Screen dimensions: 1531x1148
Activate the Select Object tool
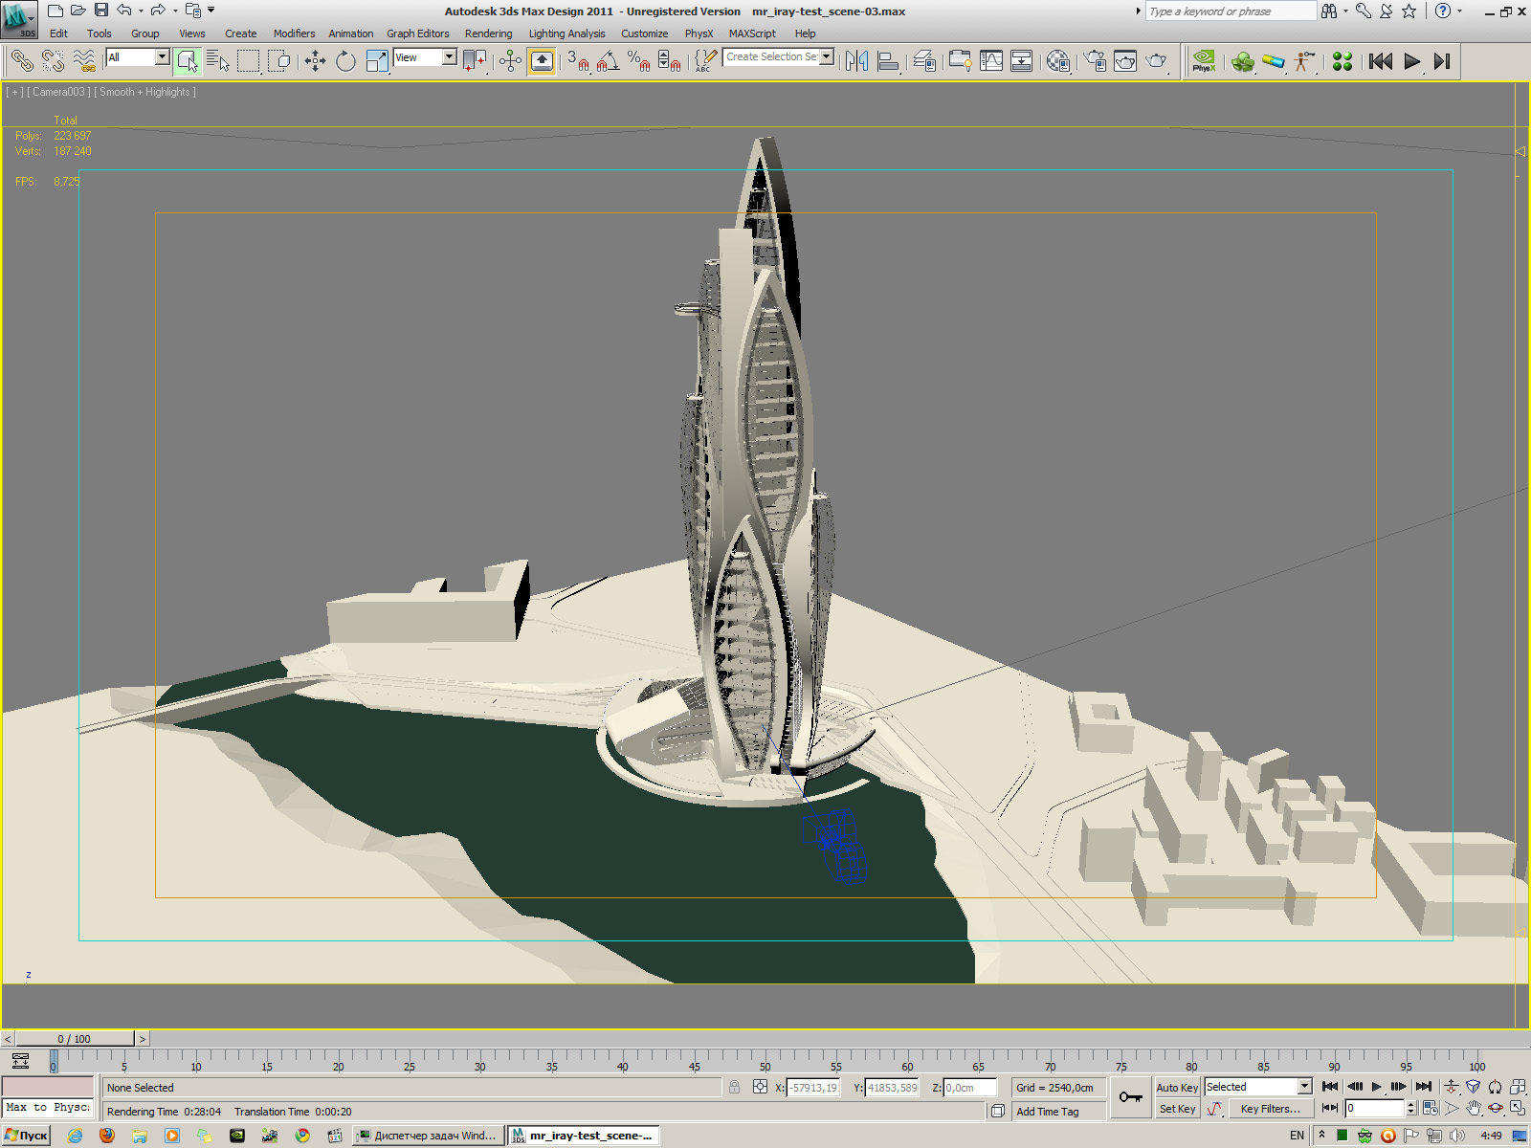188,61
